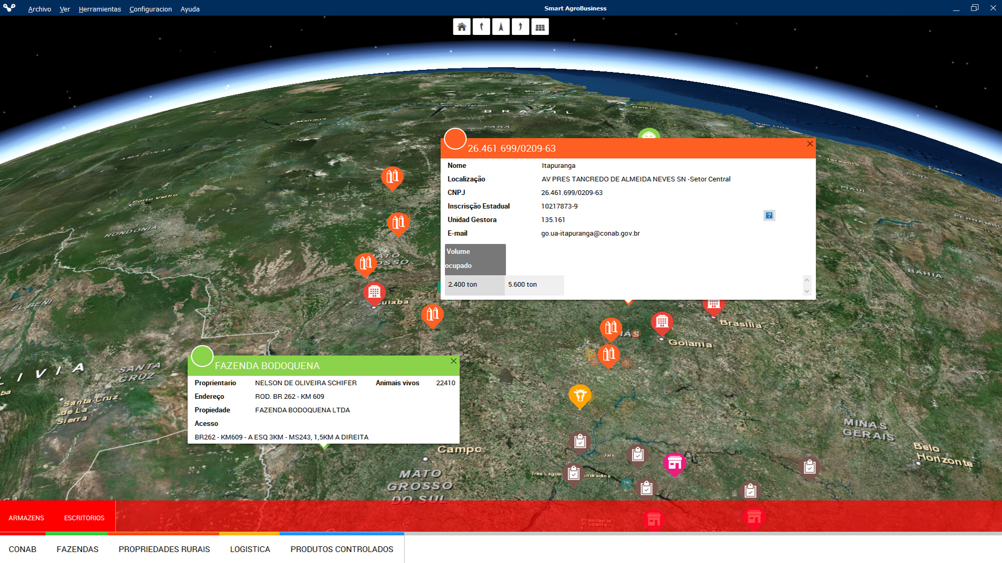Image resolution: width=1002 pixels, height=563 pixels.
Task: Click the Volume ocupado column header
Action: [475, 259]
